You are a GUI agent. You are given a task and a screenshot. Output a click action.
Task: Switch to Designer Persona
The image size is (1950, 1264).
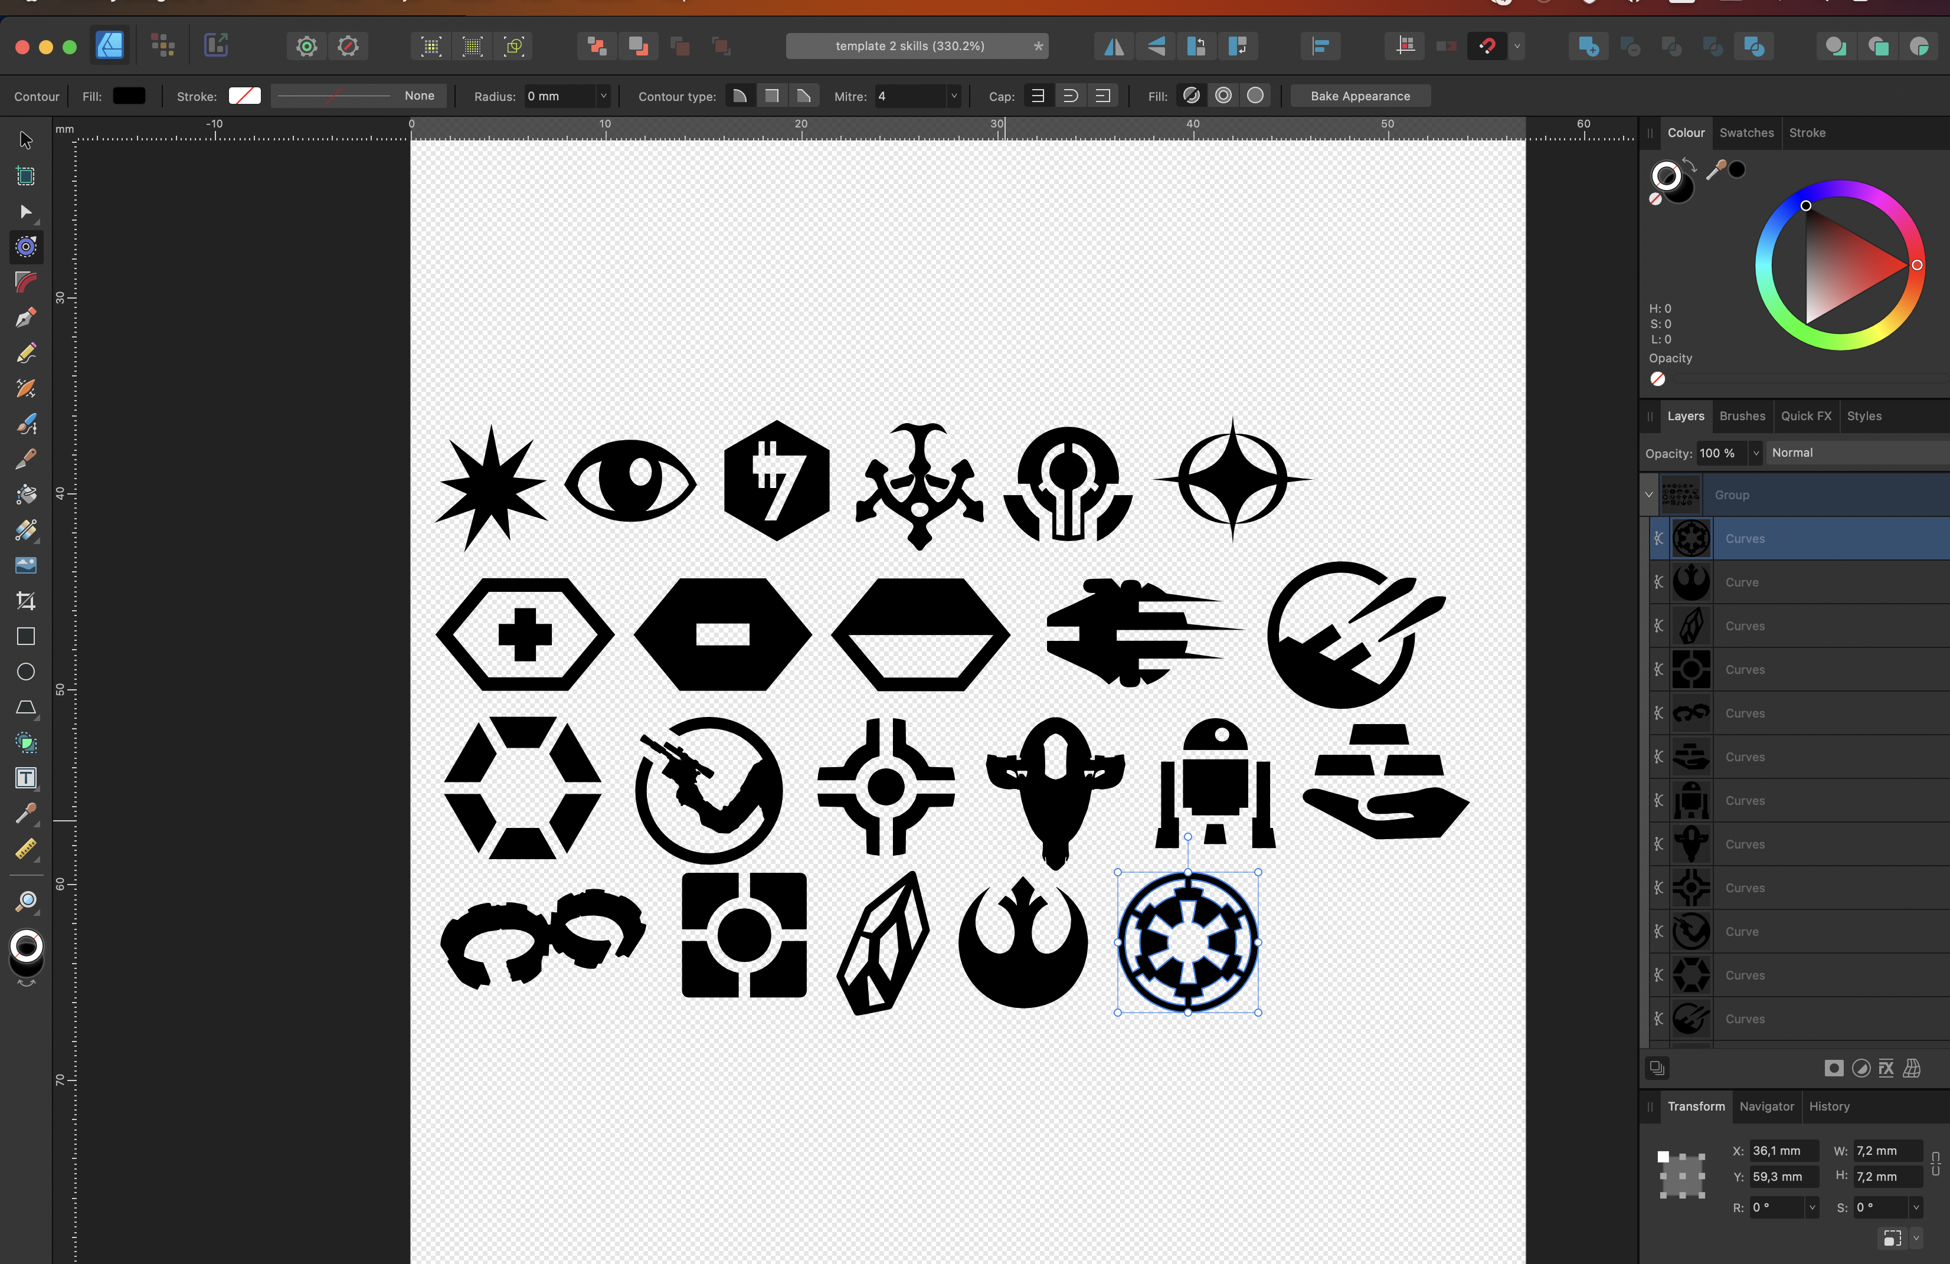(x=110, y=46)
